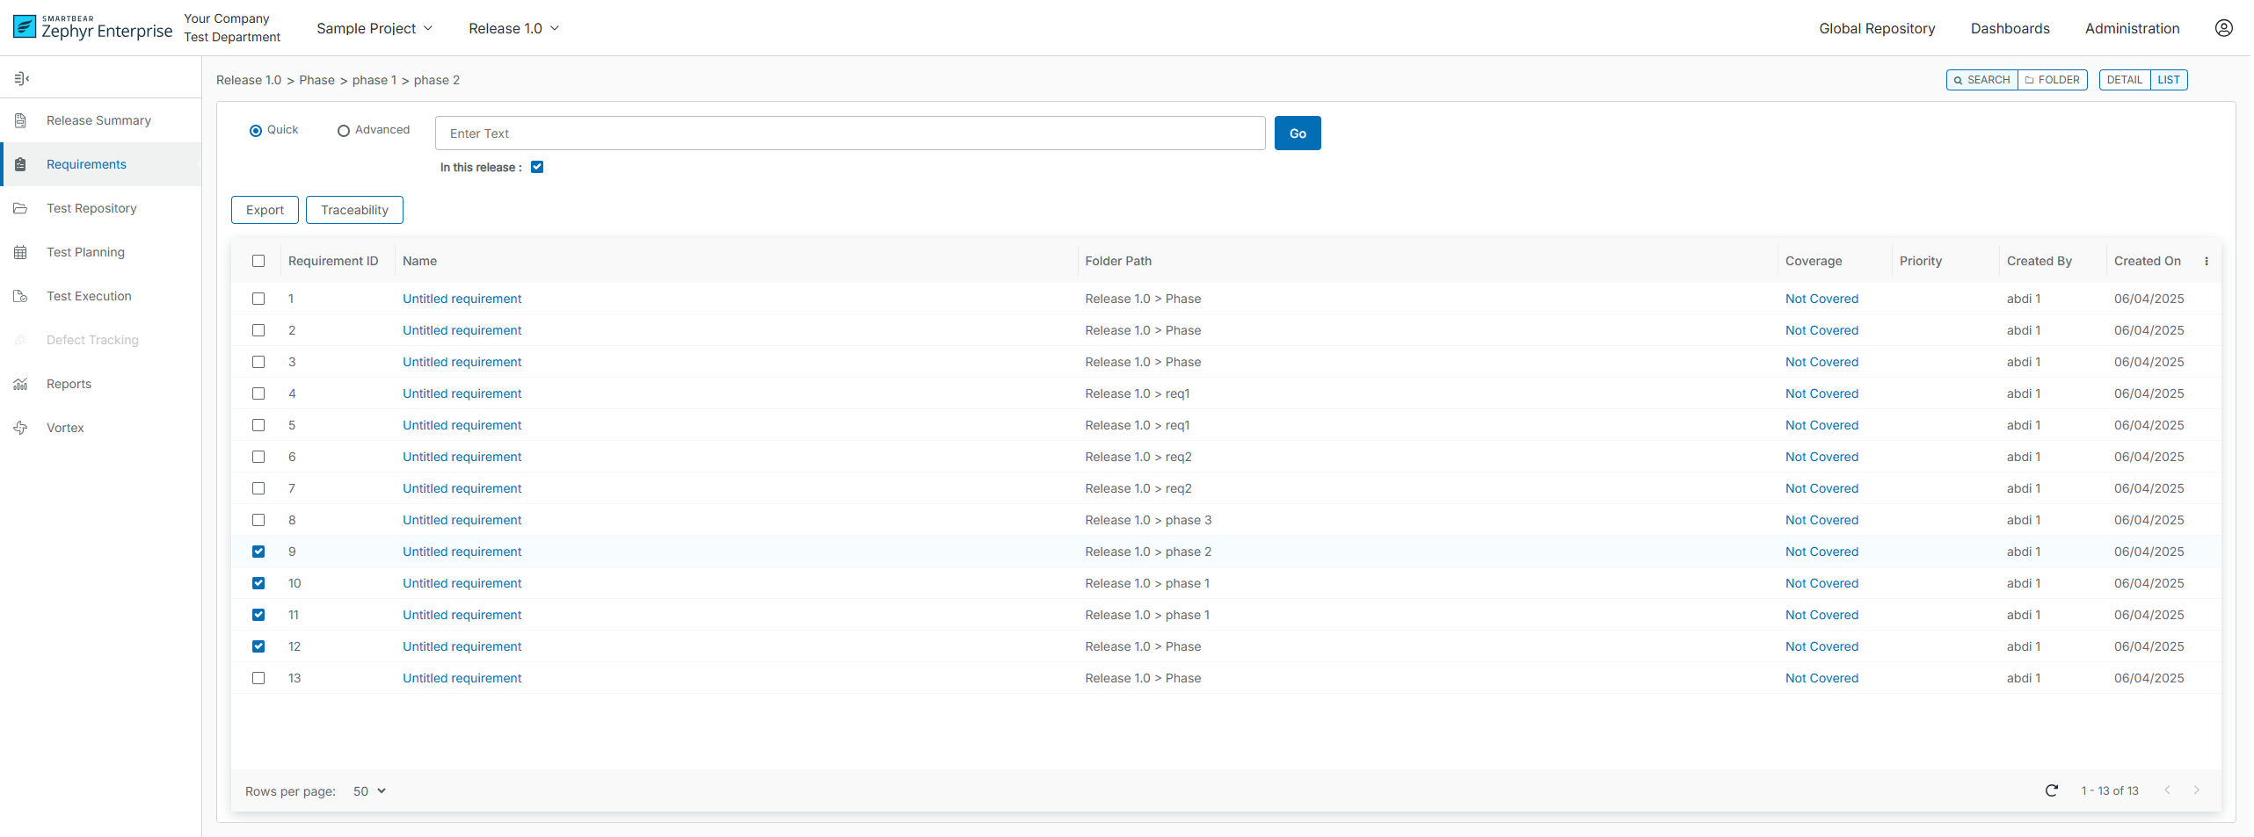Refresh the requirements table
This screenshot has height=837, width=2254.
(x=2051, y=790)
